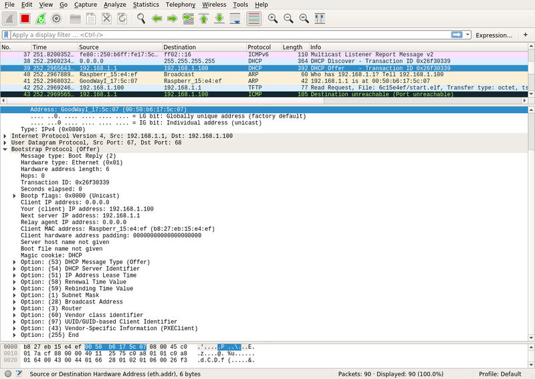Screen dimensions: 535x379
Task: Find a packet magnifier icon
Action: pos(141,19)
